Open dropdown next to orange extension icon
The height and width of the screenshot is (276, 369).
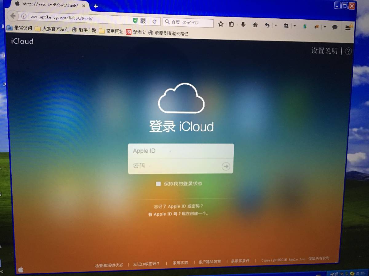click(x=325, y=27)
